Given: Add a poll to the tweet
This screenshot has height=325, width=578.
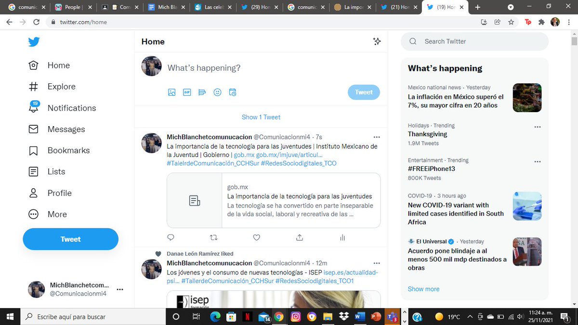Looking at the screenshot, I should [202, 92].
